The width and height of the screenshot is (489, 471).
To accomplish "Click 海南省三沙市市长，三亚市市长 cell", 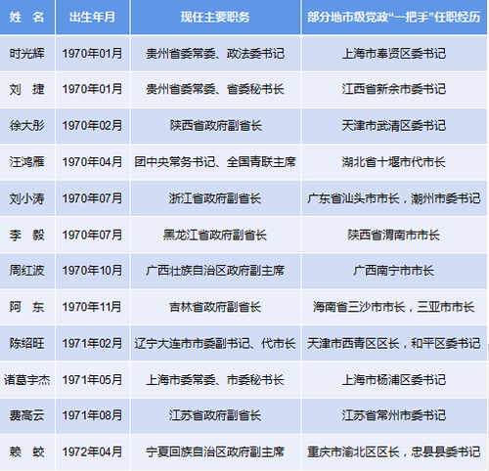I will 394,307.
